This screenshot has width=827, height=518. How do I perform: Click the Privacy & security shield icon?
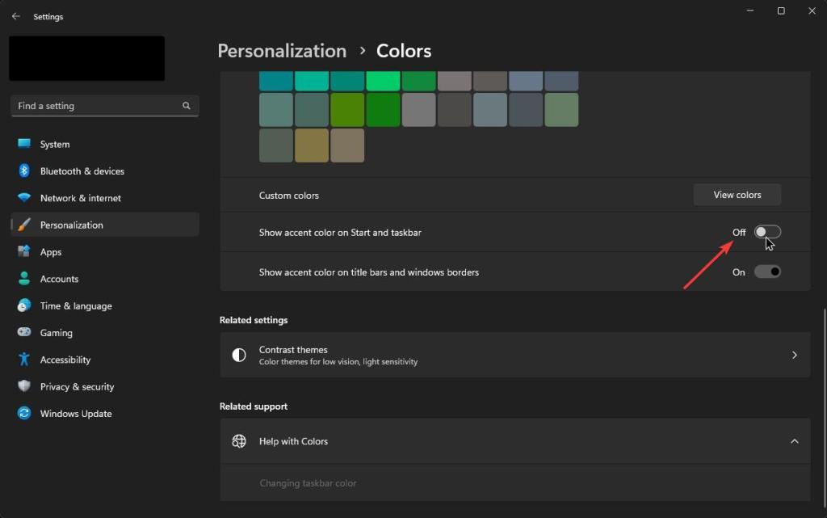point(24,386)
